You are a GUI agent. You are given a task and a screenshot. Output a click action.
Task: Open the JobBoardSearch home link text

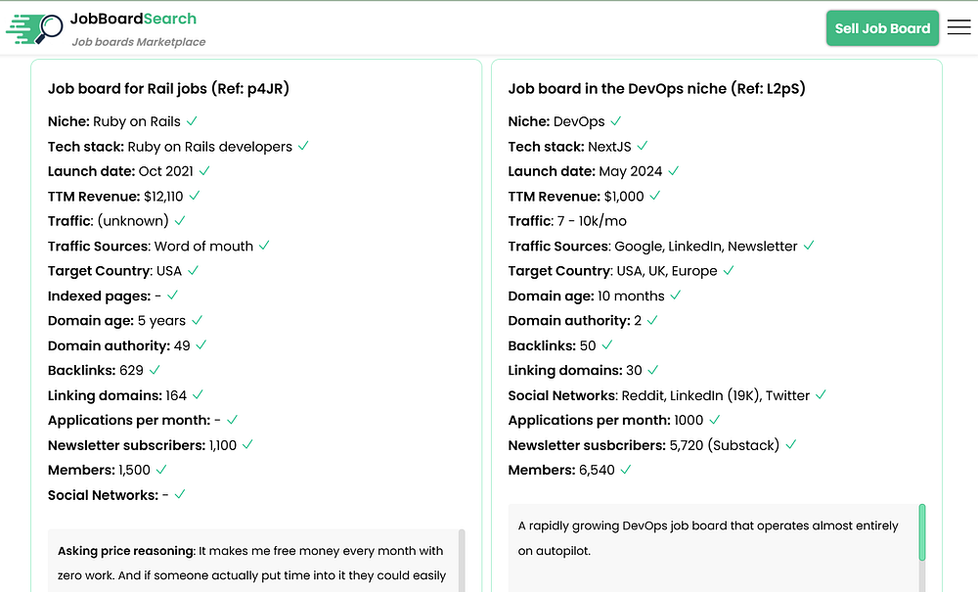coord(133,19)
